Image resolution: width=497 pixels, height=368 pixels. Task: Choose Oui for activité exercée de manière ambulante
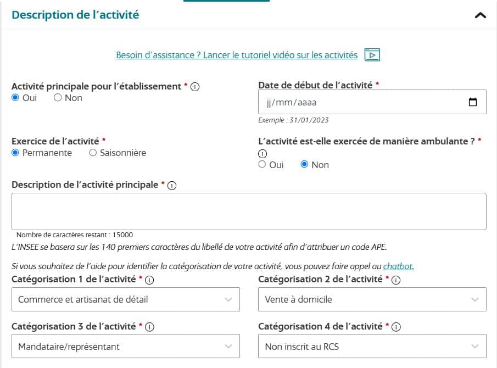[x=263, y=164]
